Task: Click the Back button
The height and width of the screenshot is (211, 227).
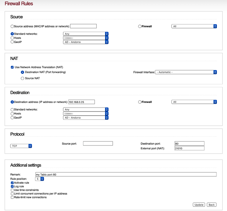Action: point(211,205)
